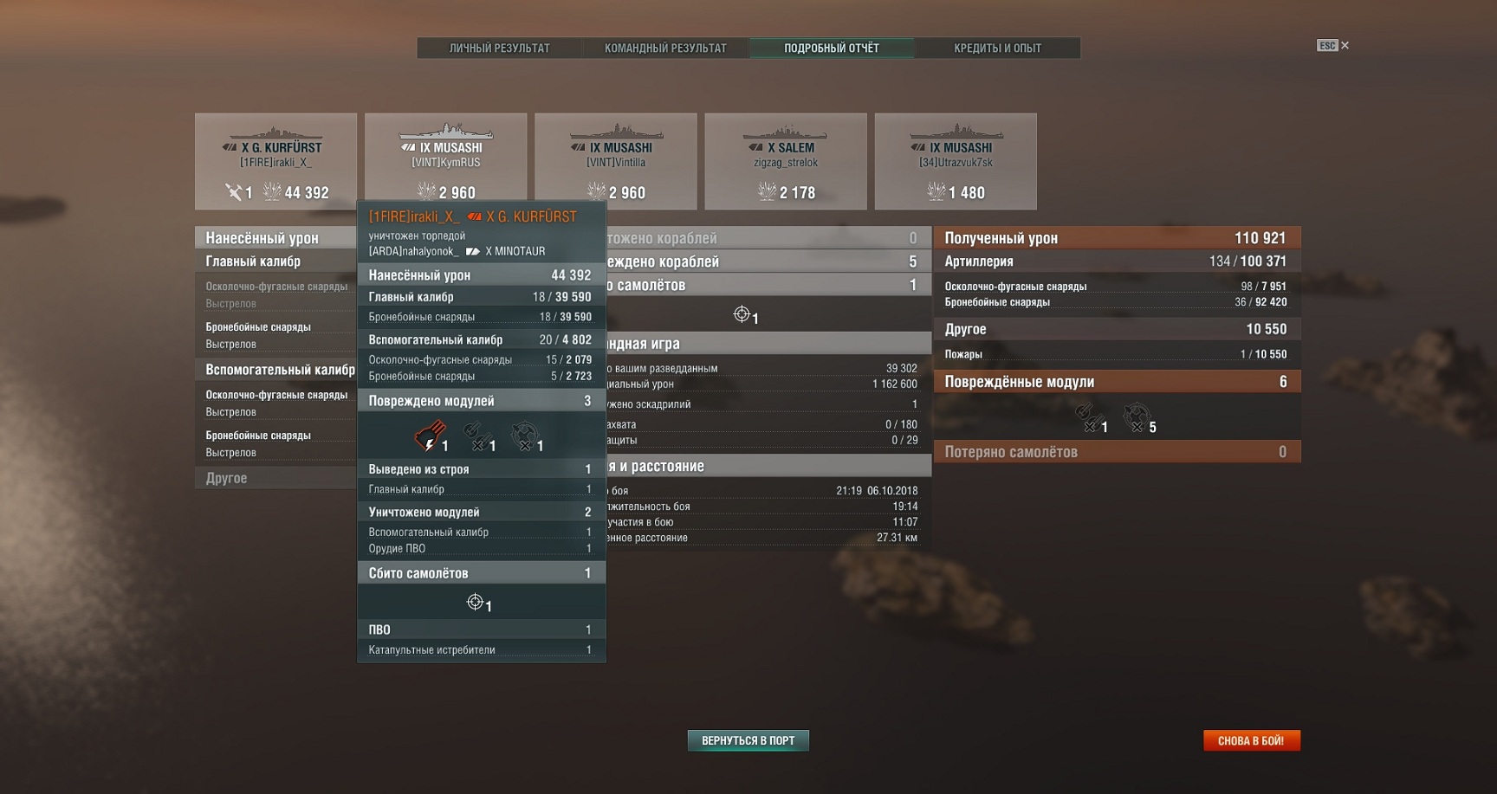Select Utrazvuk7sk Musashi ship card
The image size is (1497, 794).
click(x=956, y=161)
